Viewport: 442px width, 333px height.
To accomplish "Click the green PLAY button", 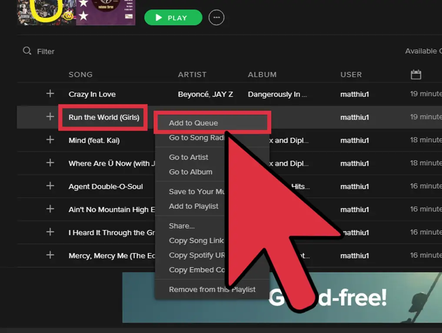I will (173, 17).
